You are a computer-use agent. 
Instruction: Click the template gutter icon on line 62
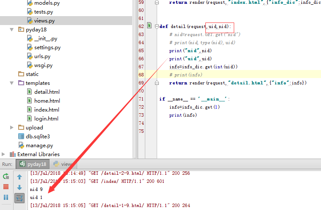[149, 26]
